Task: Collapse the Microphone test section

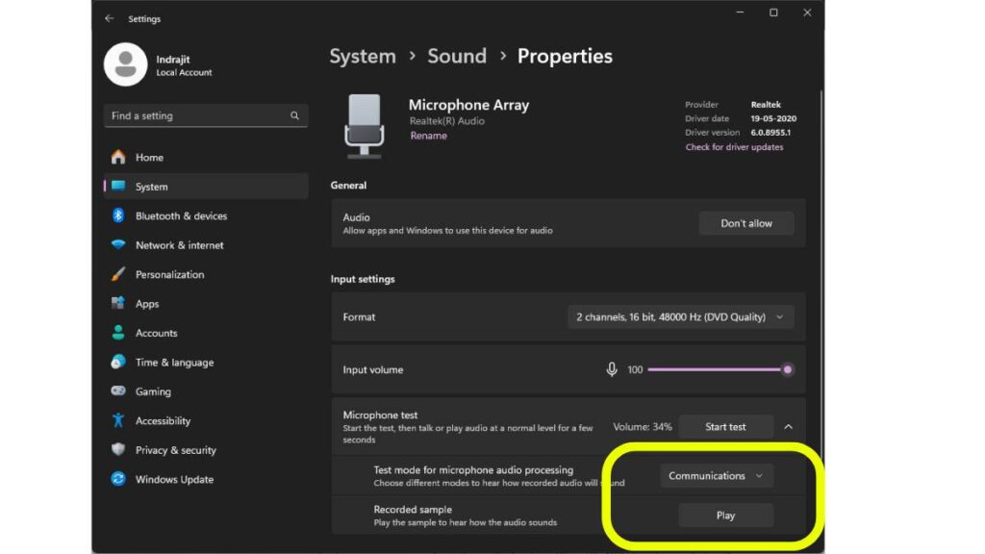Action: [x=789, y=426]
